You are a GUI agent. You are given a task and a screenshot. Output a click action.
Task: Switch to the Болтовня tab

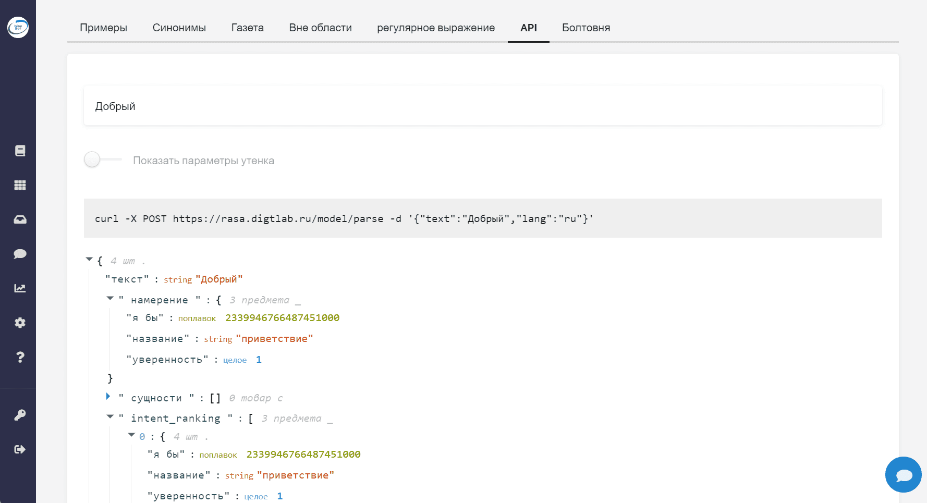pos(586,28)
